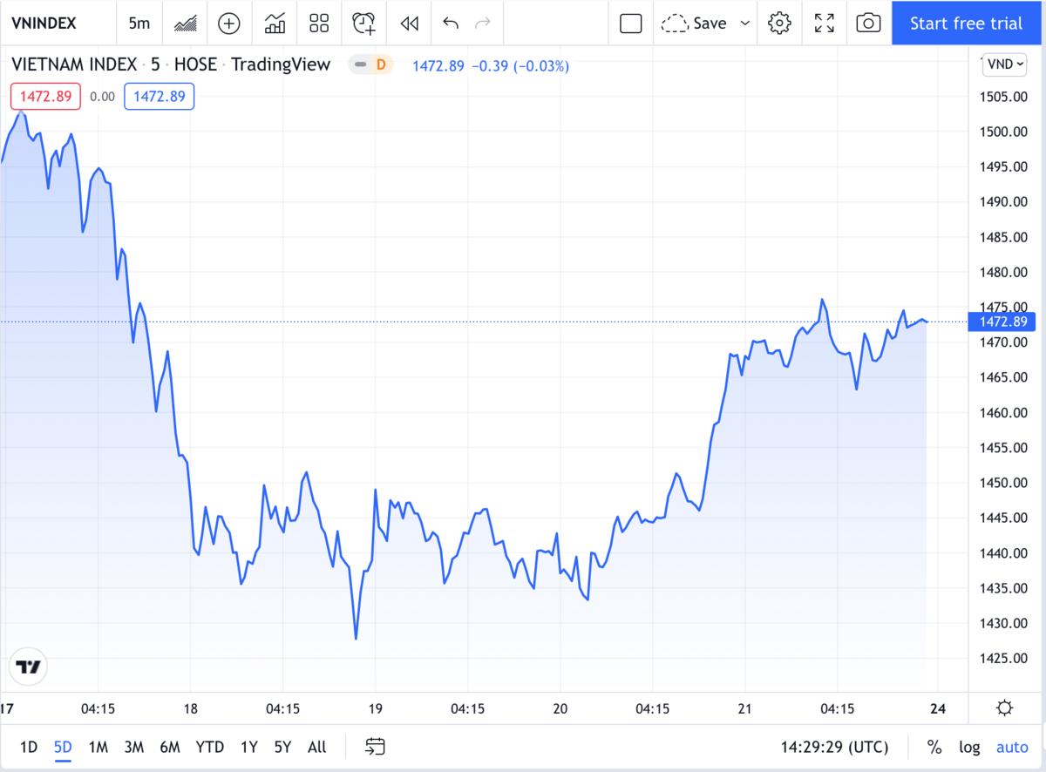Select the 6M time range

click(170, 747)
